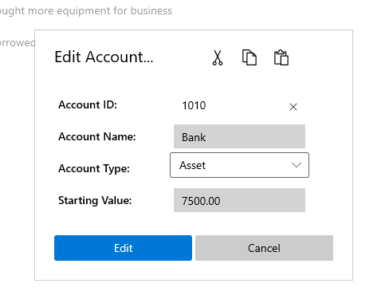
Task: Click the Cut scissors icon
Action: tap(218, 57)
